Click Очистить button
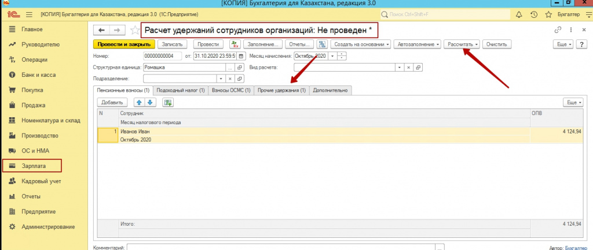593x250 pixels. coord(496,44)
